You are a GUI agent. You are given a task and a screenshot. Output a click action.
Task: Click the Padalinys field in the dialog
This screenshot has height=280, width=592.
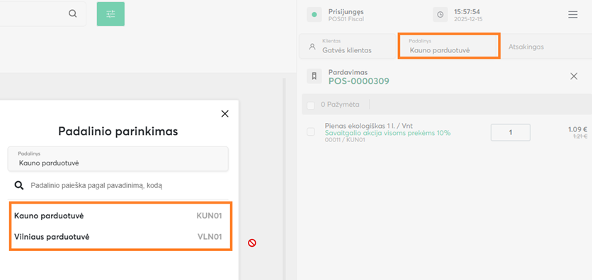[118, 158]
